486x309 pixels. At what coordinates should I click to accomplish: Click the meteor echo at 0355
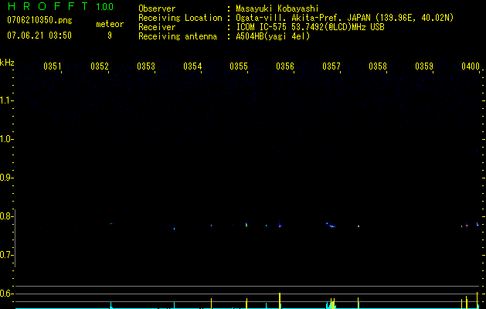(x=246, y=225)
